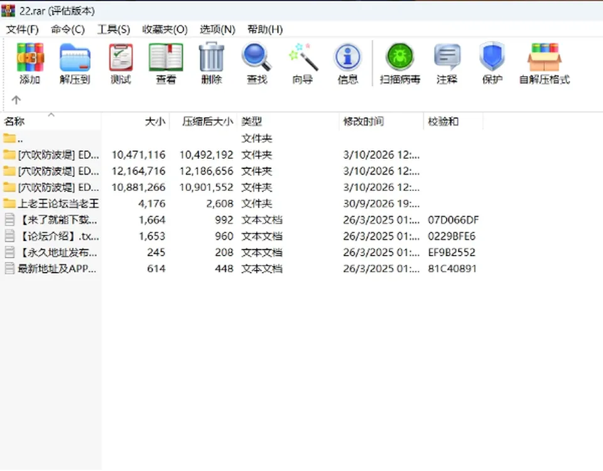Sort by the 大小 column header
Viewport: 603px width, 471px height.
tap(136, 121)
